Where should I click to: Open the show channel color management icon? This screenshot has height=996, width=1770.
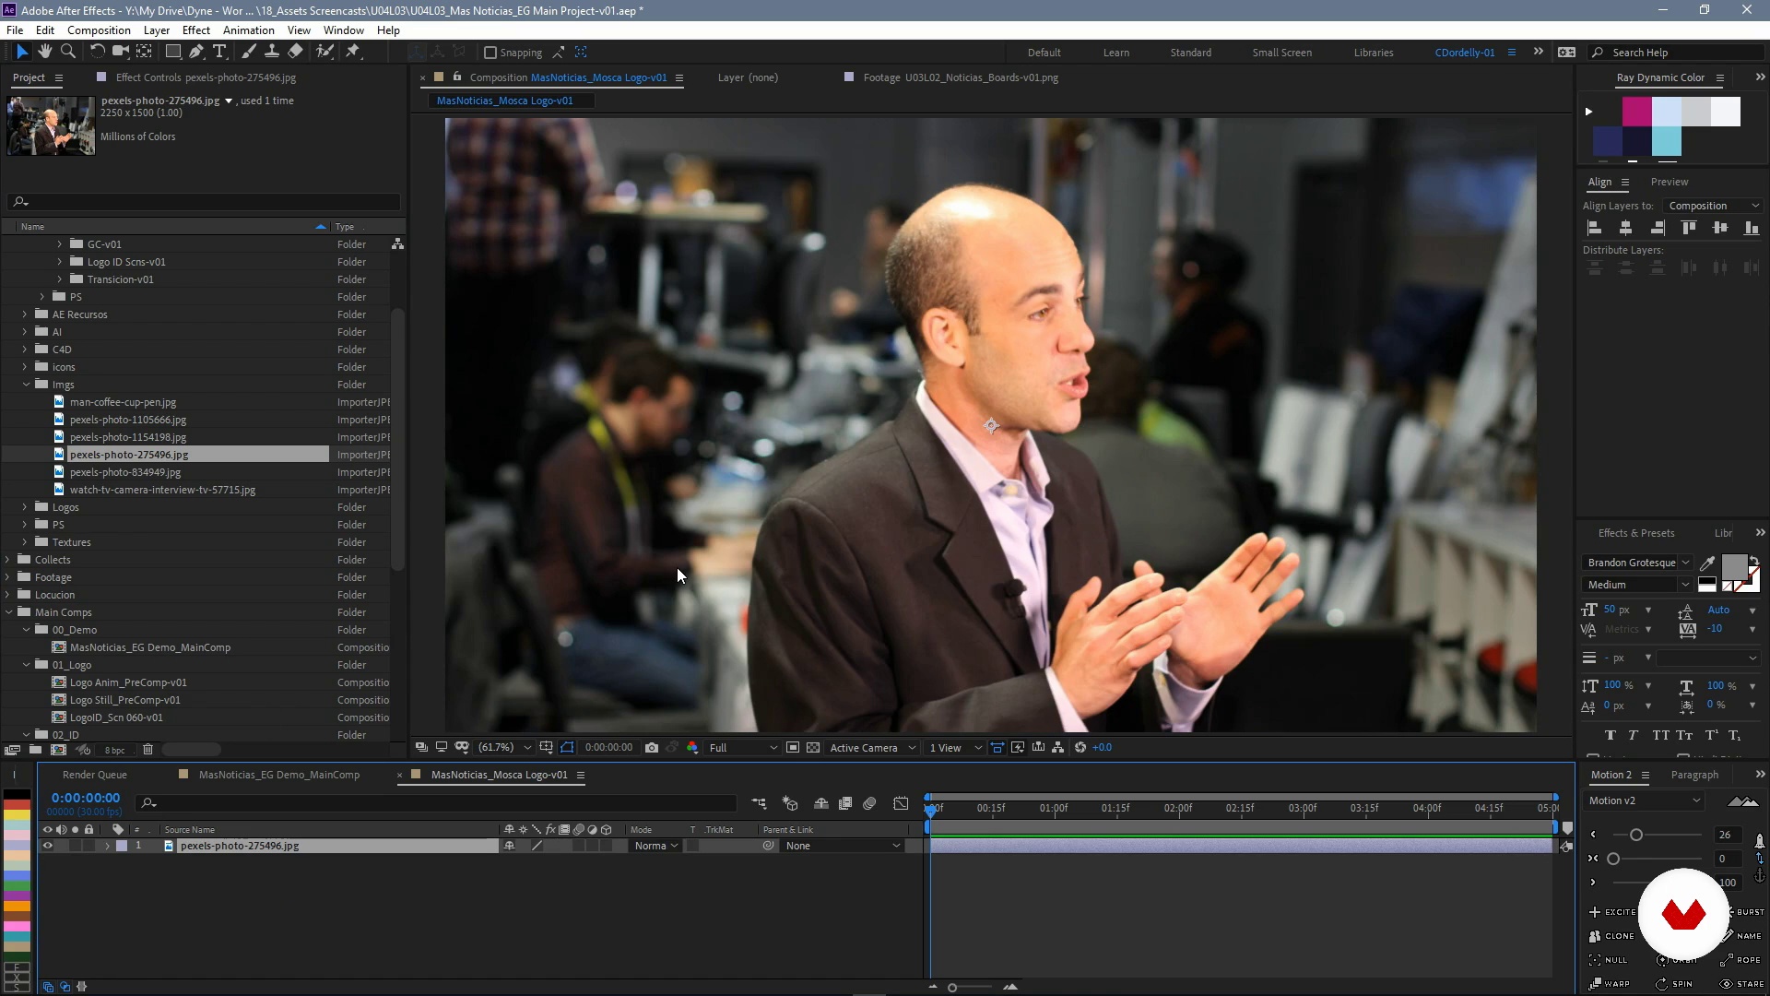pyautogui.click(x=692, y=747)
